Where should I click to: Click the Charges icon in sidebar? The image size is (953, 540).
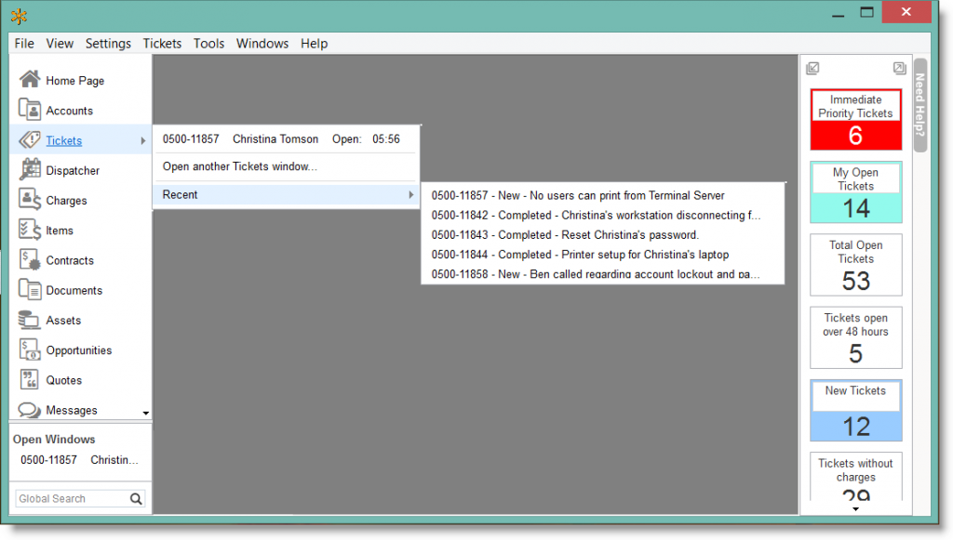point(30,200)
